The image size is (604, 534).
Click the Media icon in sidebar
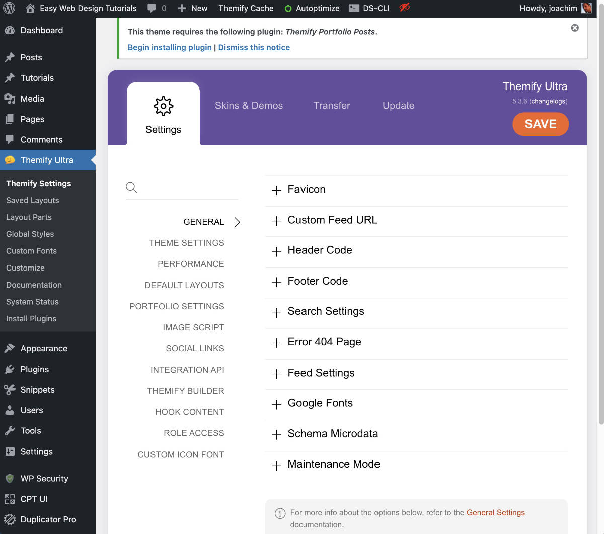[x=10, y=99]
